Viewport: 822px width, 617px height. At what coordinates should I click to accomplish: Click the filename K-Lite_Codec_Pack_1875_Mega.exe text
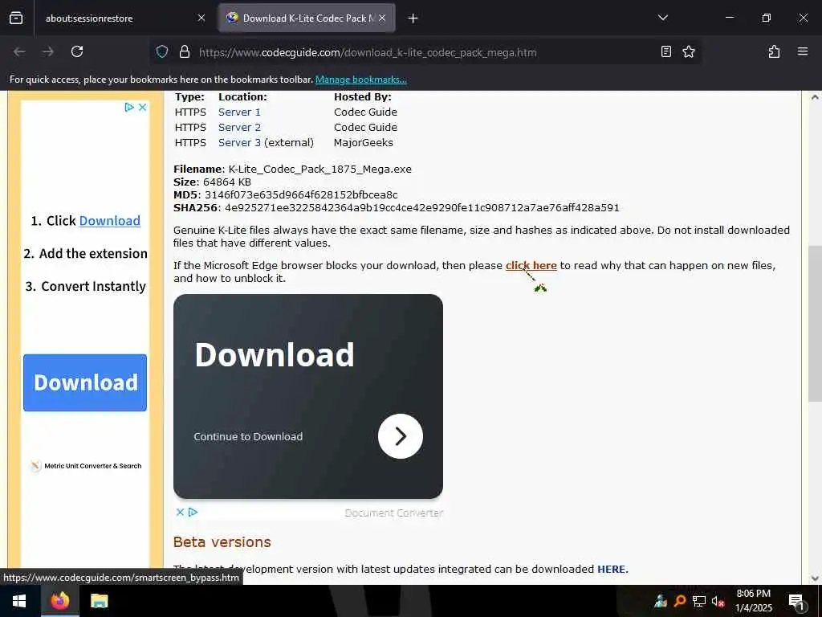[x=319, y=170]
